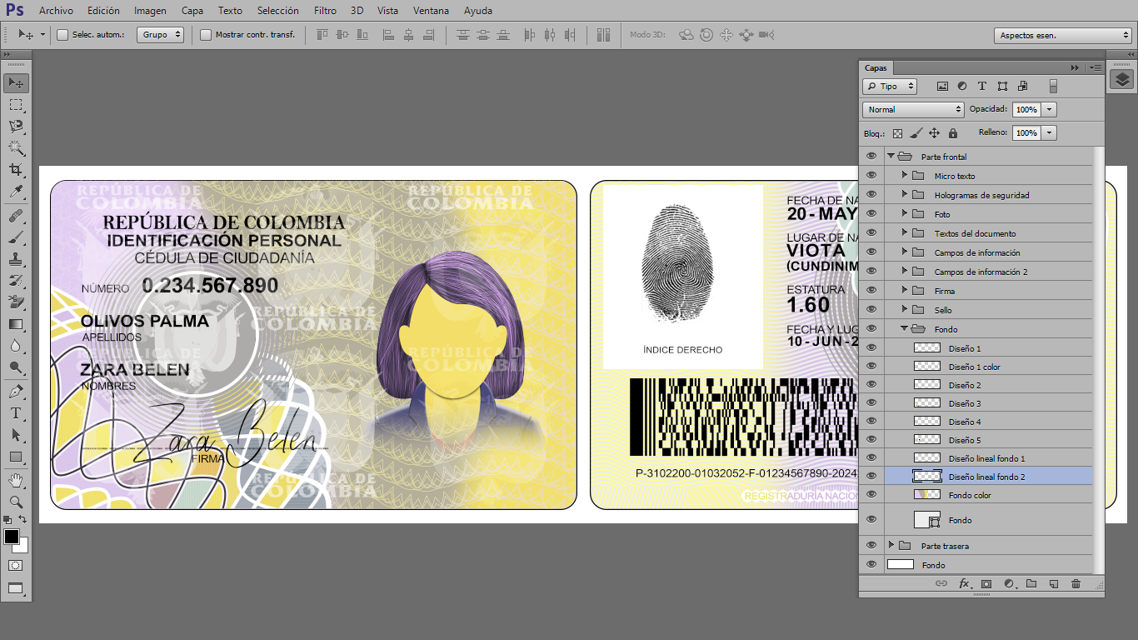
Task: Create a new group folder icon
Action: 1031,584
